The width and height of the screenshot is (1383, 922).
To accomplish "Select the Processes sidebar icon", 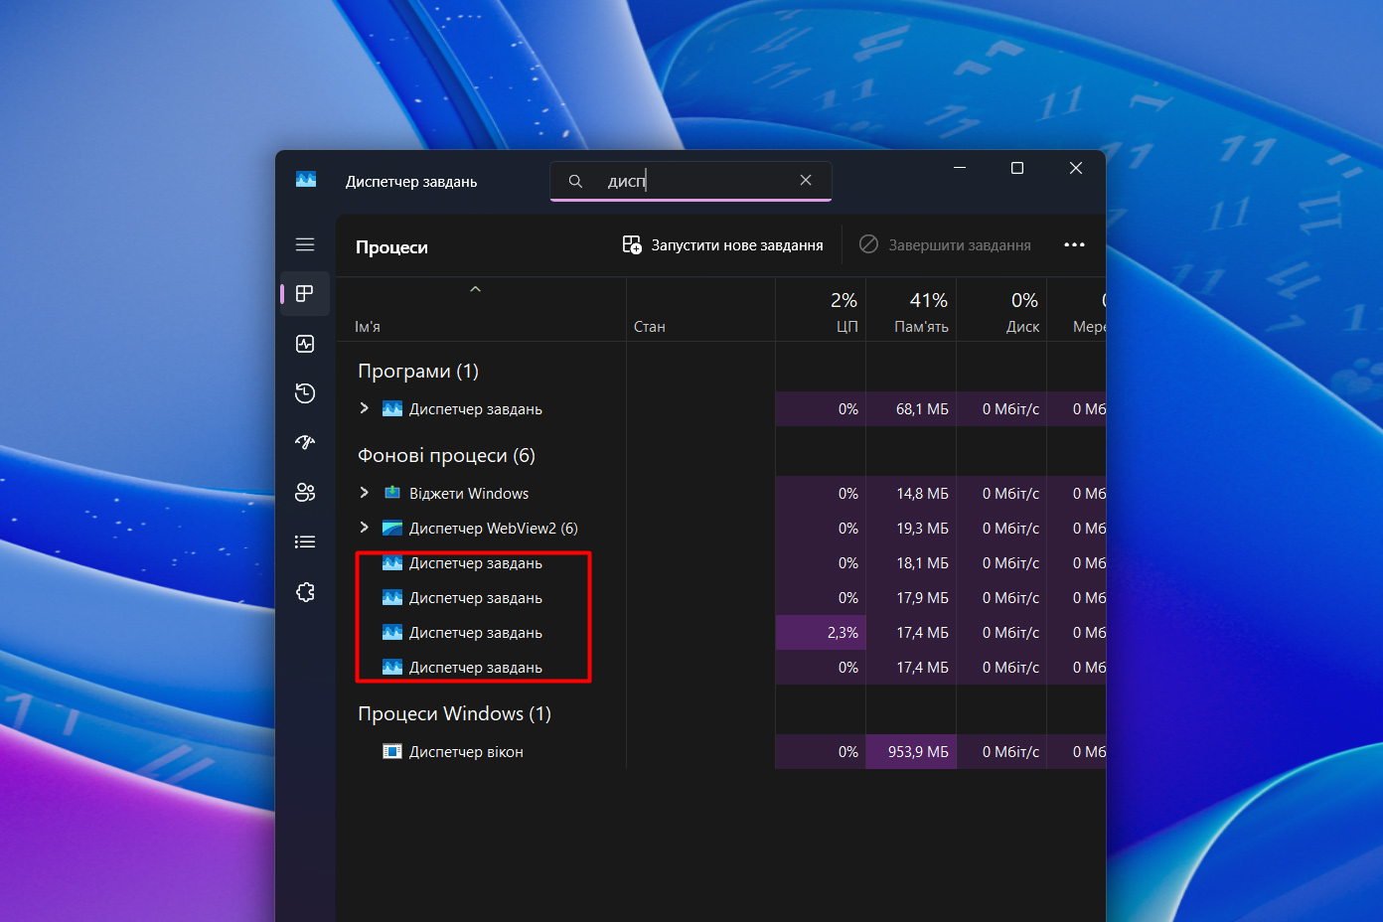I will (305, 294).
